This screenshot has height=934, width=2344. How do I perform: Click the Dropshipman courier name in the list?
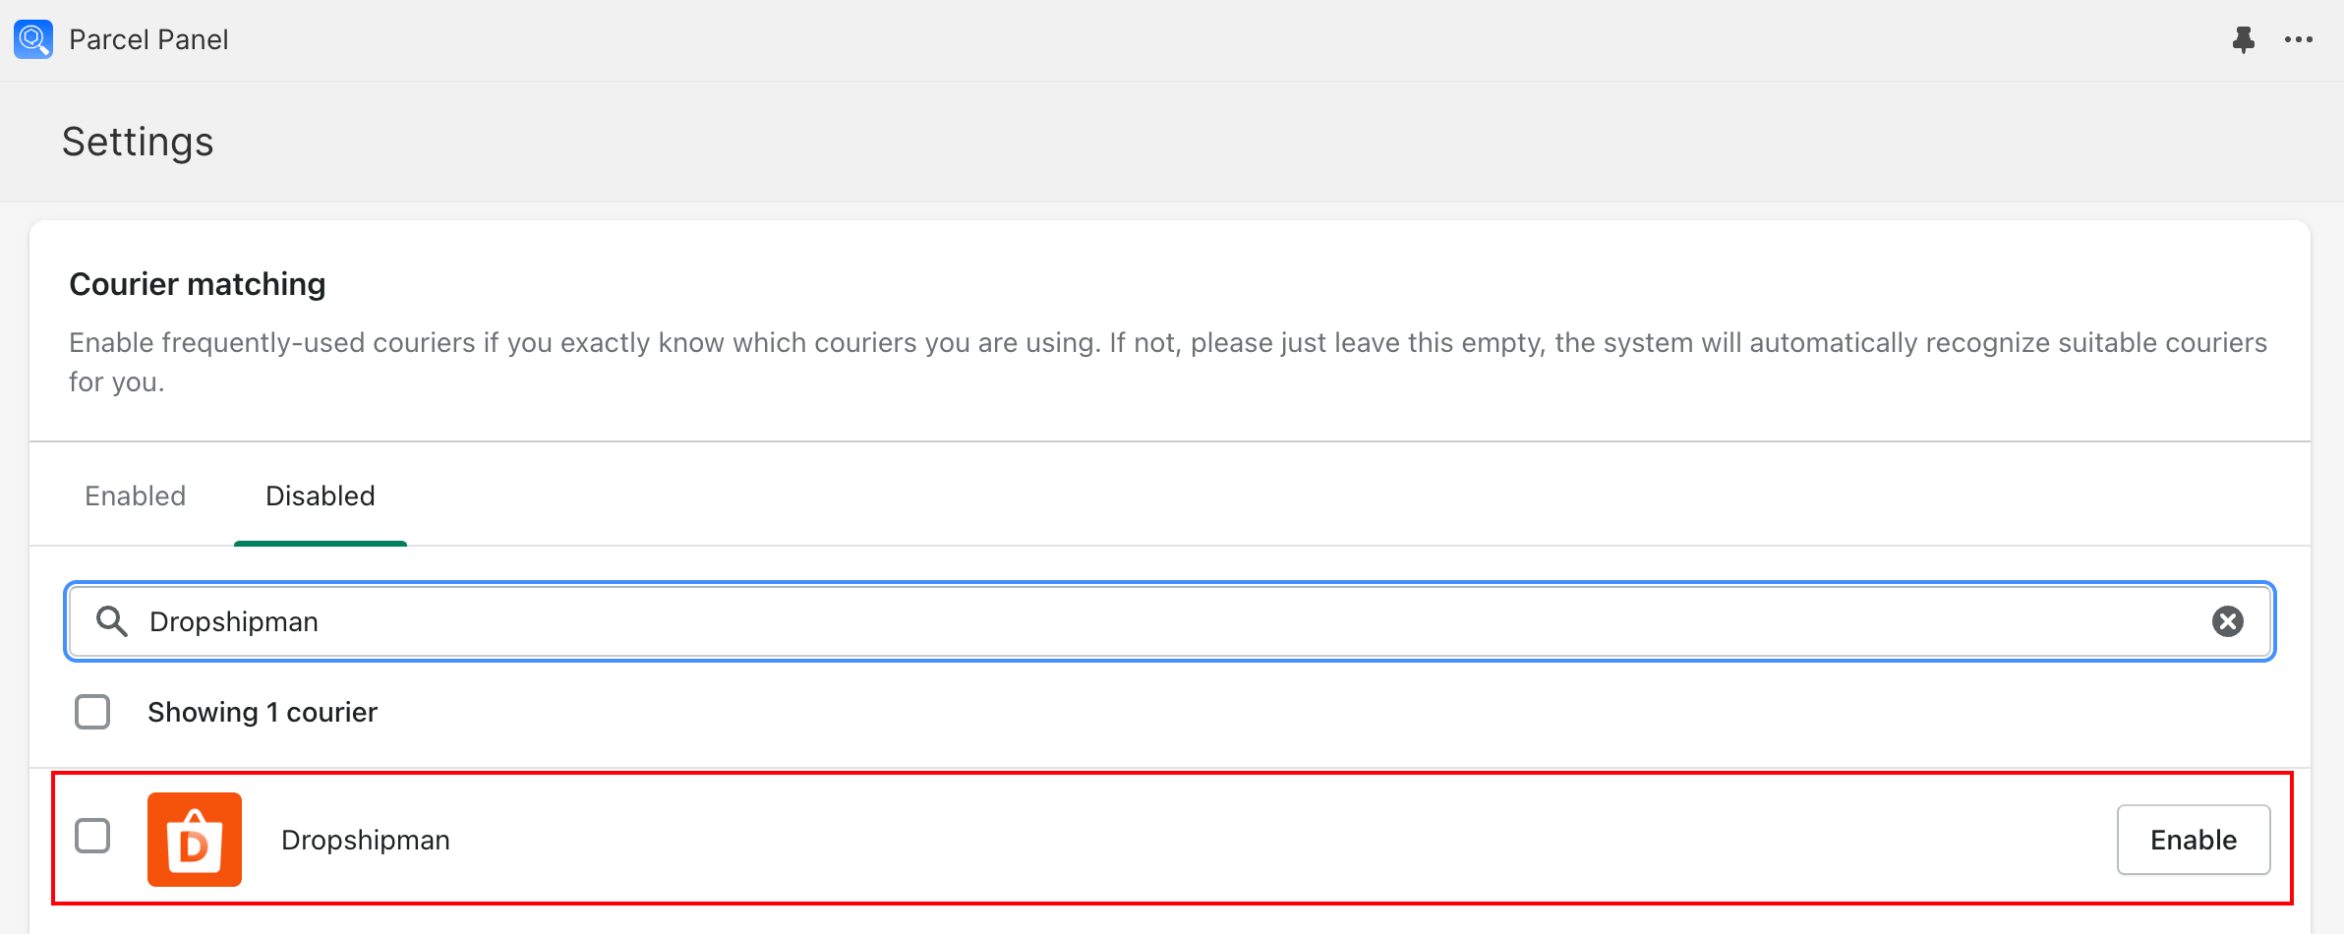pos(366,840)
